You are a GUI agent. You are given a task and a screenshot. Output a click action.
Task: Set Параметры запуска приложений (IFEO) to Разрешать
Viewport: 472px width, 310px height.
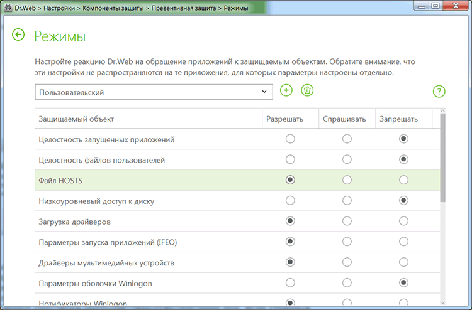290,242
